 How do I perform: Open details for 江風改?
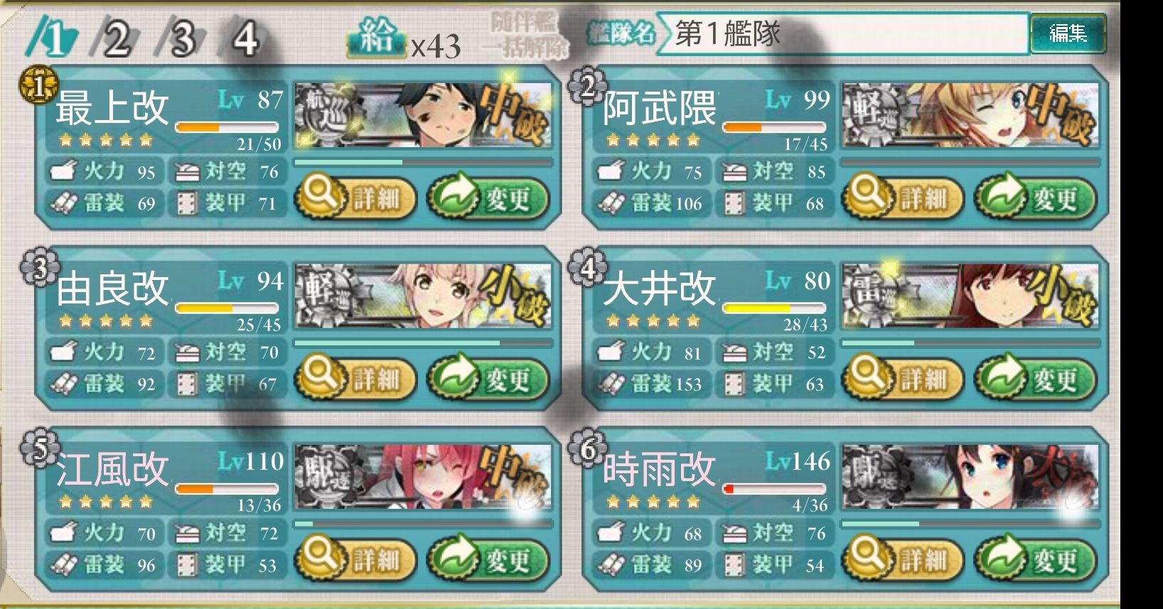(355, 559)
